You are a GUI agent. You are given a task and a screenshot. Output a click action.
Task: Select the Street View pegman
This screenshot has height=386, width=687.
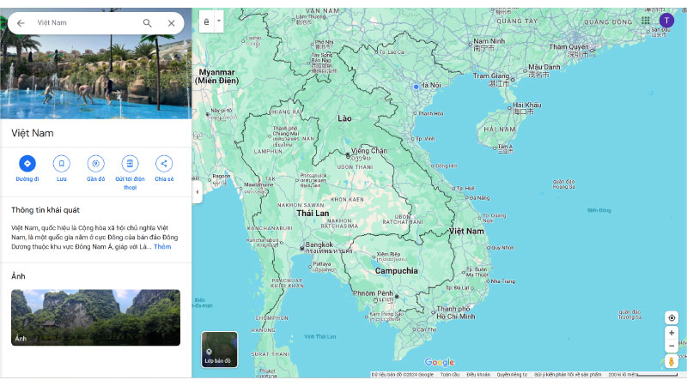click(x=672, y=361)
